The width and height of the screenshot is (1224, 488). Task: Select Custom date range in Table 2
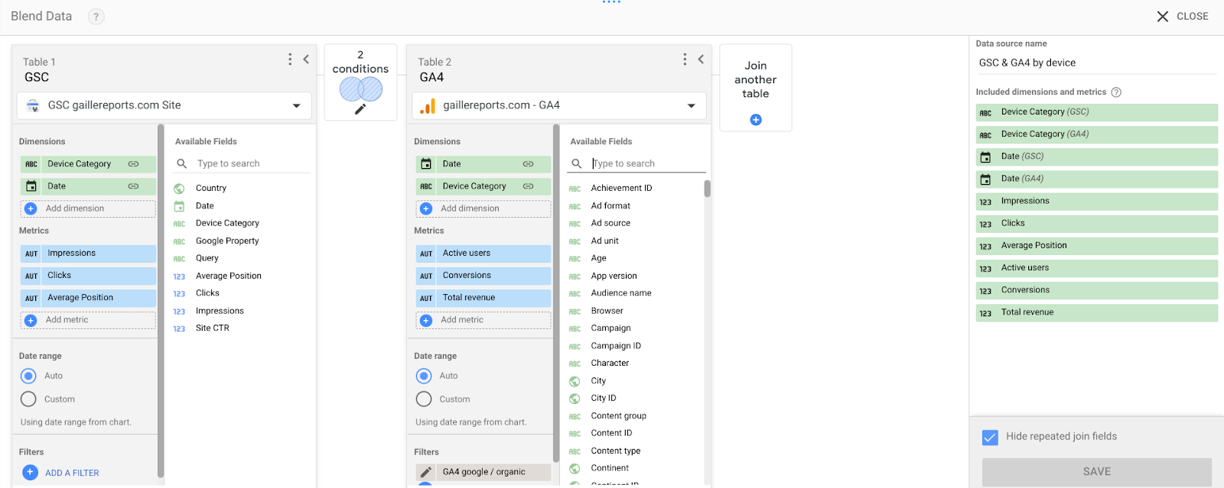point(424,399)
